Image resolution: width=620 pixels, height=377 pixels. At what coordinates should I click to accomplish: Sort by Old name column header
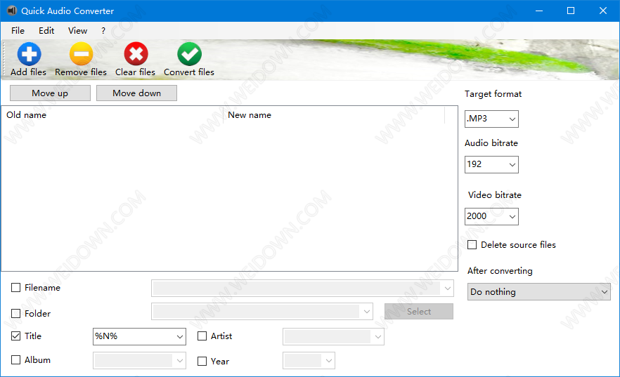click(x=112, y=115)
